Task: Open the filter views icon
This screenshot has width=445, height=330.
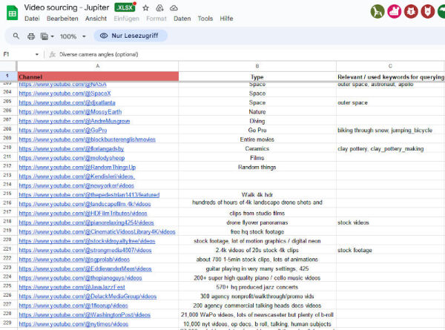Action: [44, 36]
